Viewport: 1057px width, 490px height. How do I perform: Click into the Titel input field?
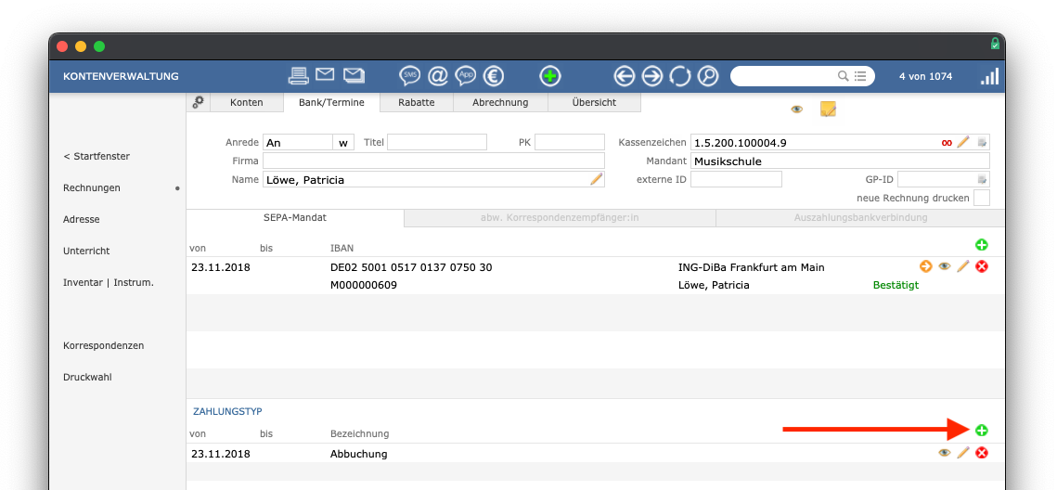click(437, 142)
